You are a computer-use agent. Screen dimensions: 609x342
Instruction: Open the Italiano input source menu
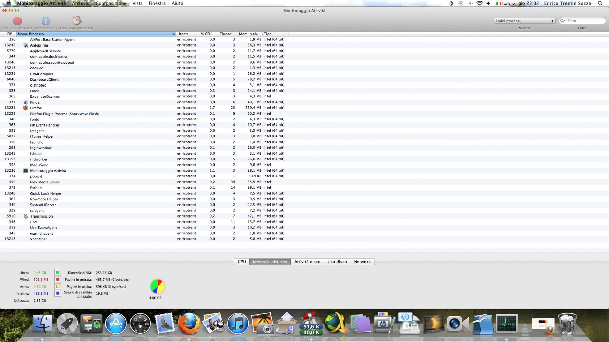coord(505,3)
